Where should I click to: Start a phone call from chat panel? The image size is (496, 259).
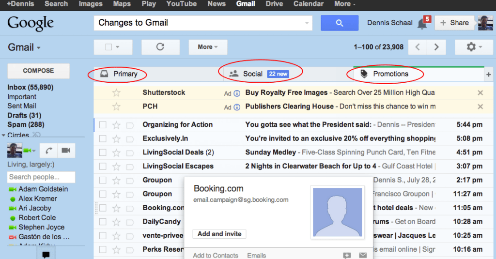[x=48, y=151]
